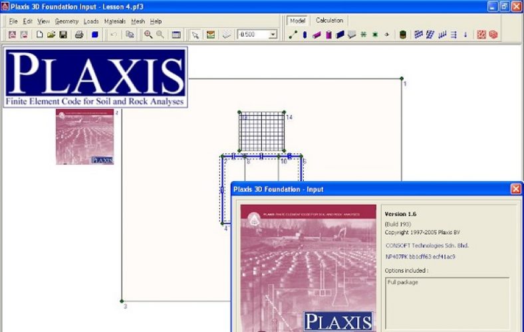The image size is (524, 332).
Task: Open the Geometry menu
Action: [x=66, y=21]
